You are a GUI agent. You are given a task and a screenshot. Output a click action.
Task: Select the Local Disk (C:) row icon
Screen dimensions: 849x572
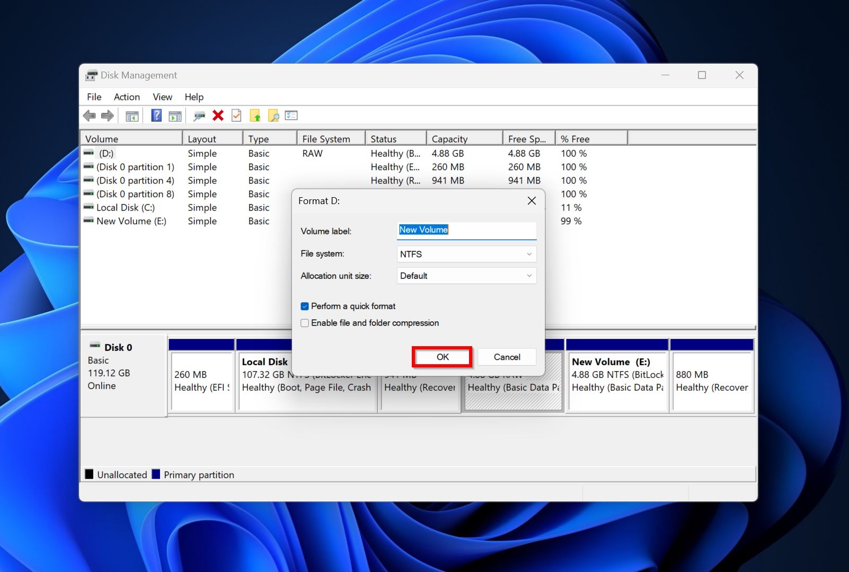click(89, 207)
